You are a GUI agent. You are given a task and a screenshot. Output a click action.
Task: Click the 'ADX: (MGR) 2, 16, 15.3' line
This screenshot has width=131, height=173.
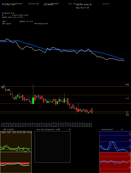click(17, 21)
